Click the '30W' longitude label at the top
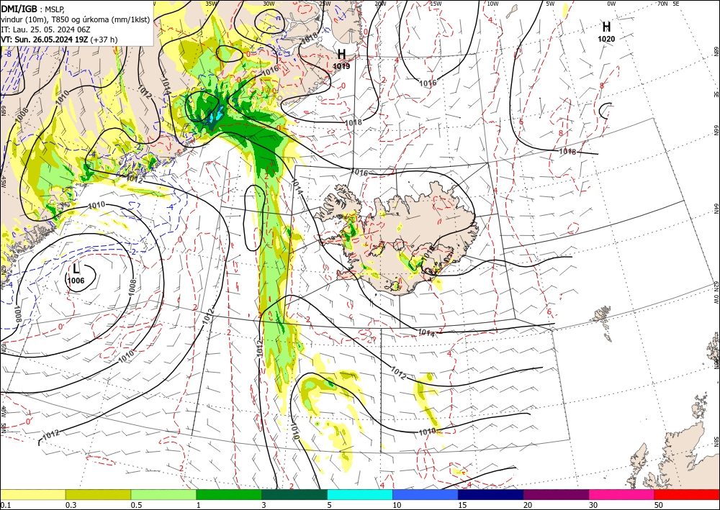The width and height of the screenshot is (720, 510). [x=269, y=4]
